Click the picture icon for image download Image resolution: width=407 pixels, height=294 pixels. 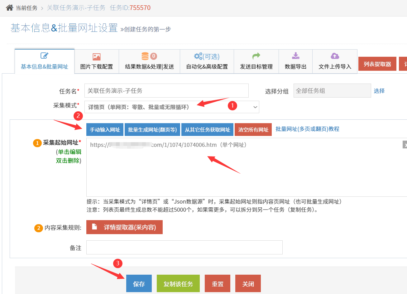(97, 56)
